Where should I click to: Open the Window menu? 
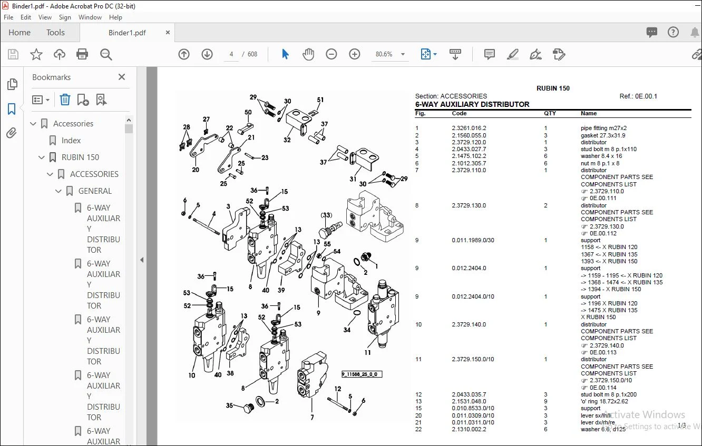click(90, 17)
